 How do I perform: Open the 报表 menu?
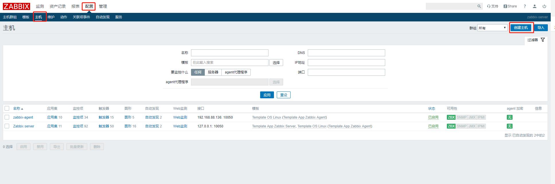[75, 6]
